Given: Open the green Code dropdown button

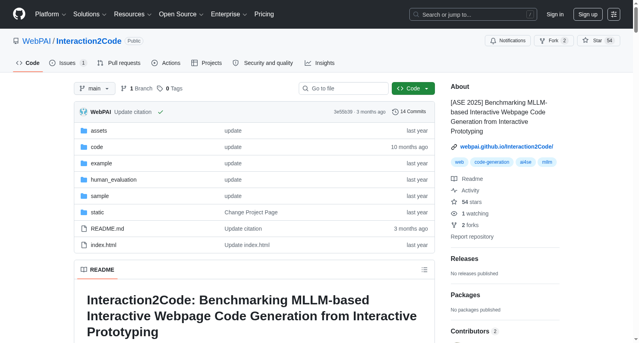Looking at the screenshot, I should click(x=413, y=88).
